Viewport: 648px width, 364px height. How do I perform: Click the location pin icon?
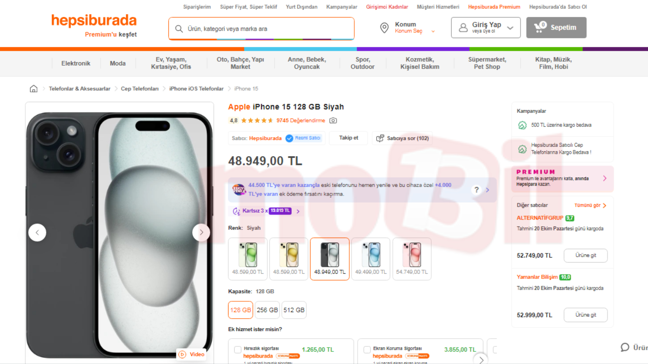pos(384,28)
